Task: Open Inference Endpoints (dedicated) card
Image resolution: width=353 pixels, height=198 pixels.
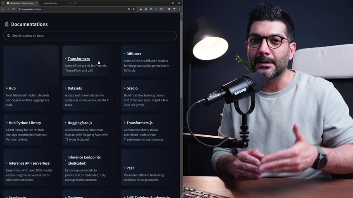Action: coord(90,167)
